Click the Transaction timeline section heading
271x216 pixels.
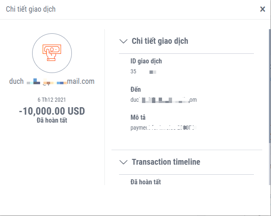click(166, 162)
